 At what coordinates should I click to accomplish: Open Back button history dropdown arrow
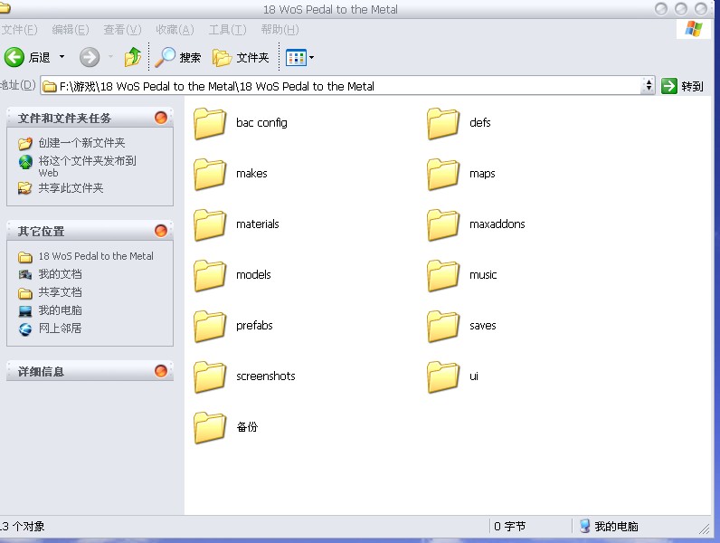pyautogui.click(x=62, y=58)
